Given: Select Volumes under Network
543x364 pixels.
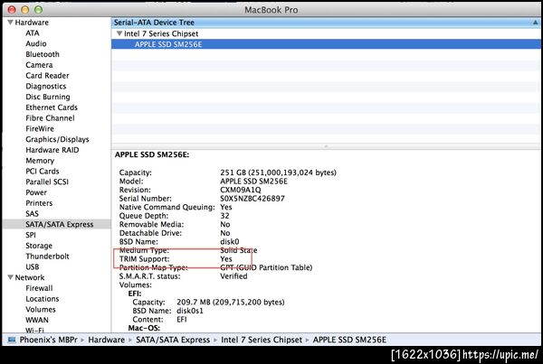Looking at the screenshot, I should 41,310.
